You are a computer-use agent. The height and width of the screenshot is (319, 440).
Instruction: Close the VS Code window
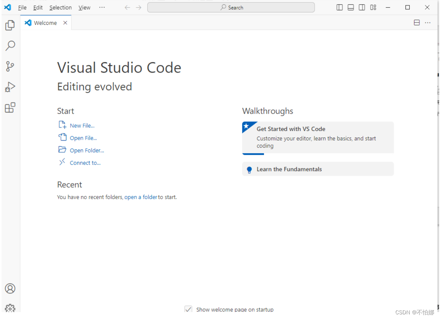[427, 8]
